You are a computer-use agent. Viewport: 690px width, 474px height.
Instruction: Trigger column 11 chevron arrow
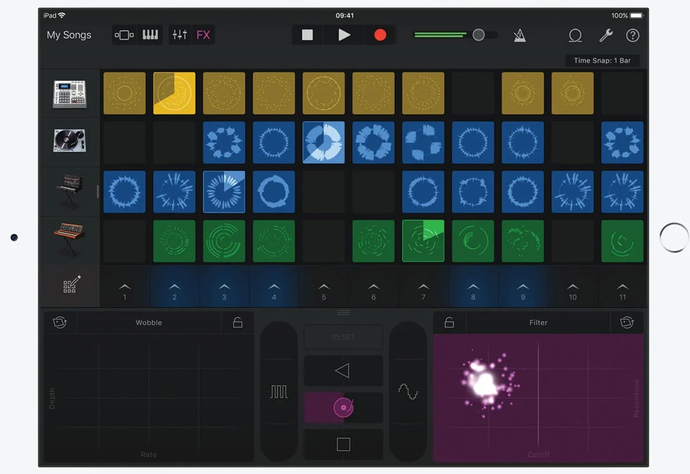point(622,286)
